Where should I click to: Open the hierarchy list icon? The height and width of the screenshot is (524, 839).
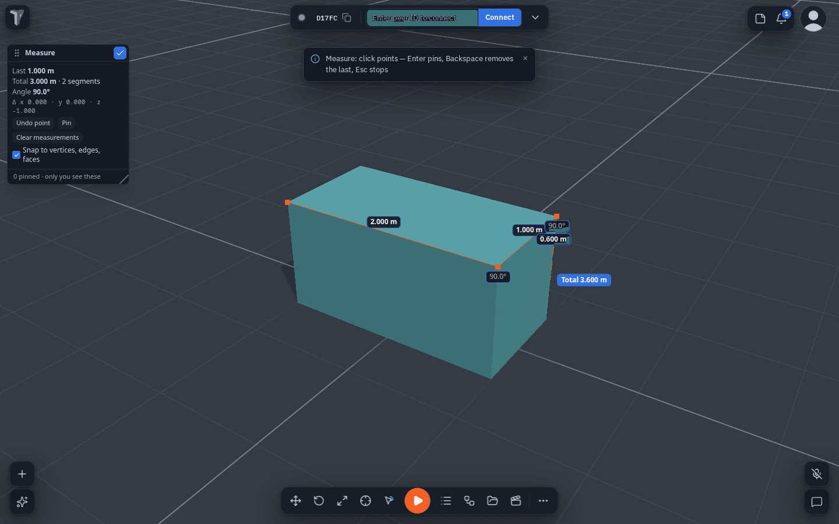(x=446, y=501)
